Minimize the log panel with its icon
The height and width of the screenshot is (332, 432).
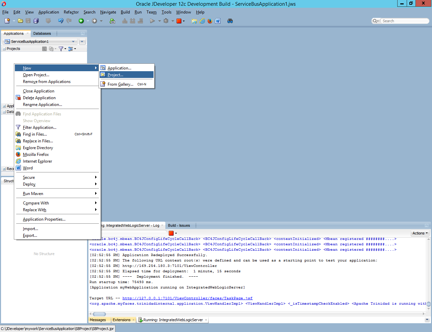[427, 225]
